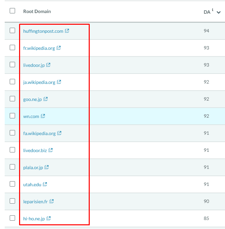This screenshot has width=225, height=229.
Task: Click external link icon next to goo.ne.jp
Action: pyautogui.click(x=46, y=99)
